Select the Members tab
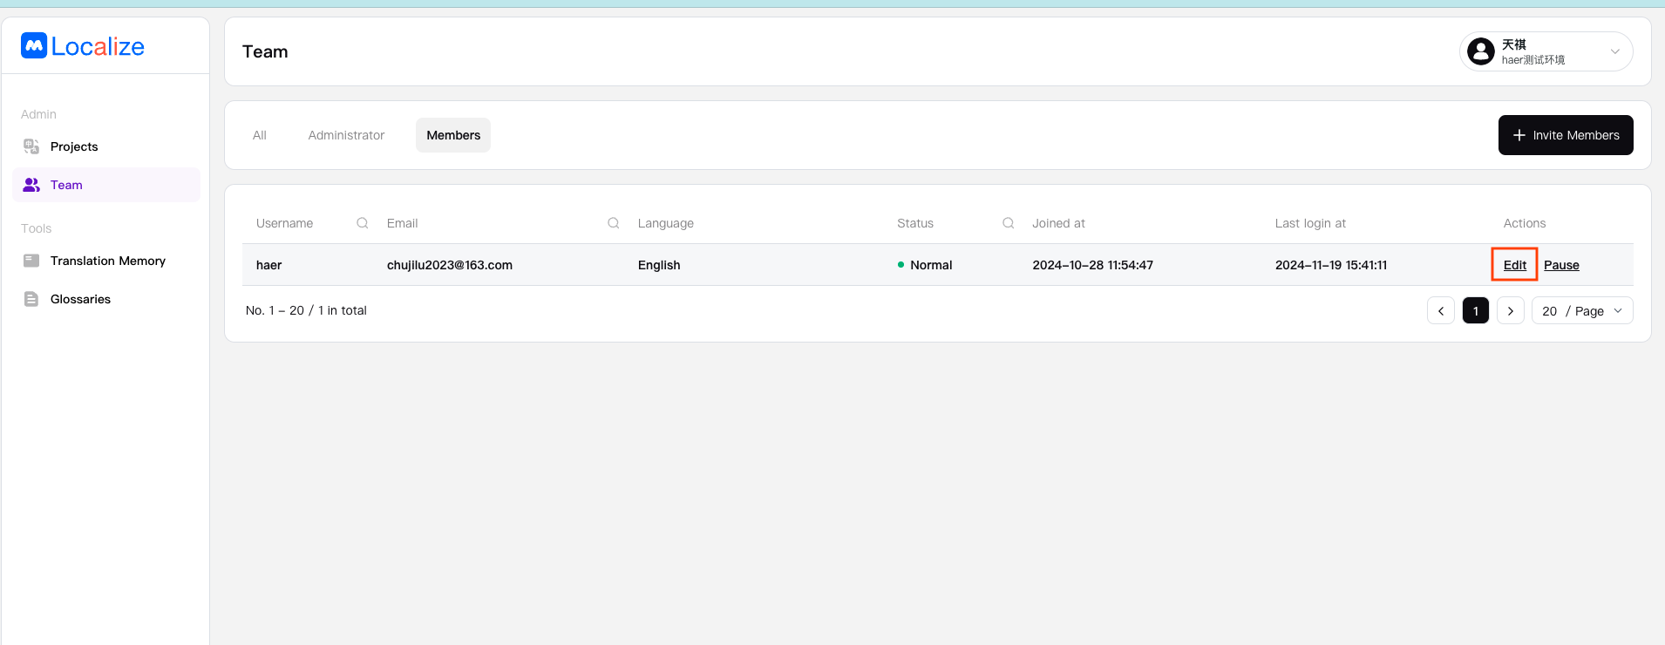 453,135
